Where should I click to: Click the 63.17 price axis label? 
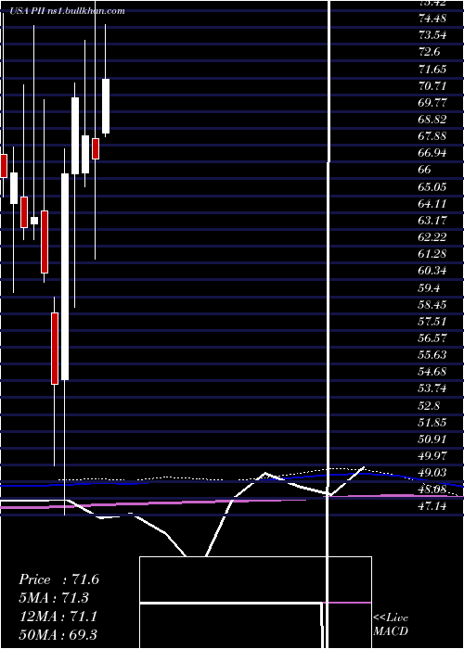click(432, 221)
